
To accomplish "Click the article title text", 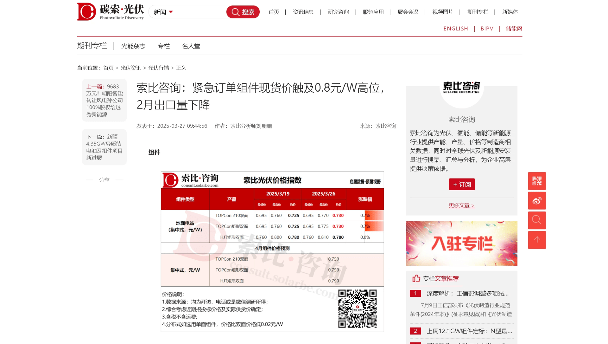I will (261, 96).
